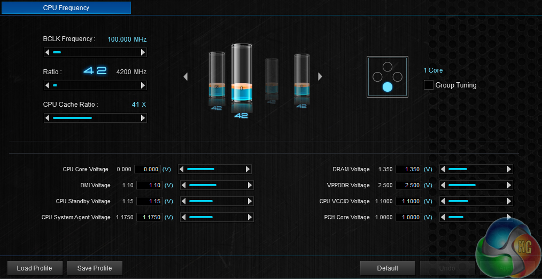Click the VPPDDR Voltage input field
Viewport: 542px width, 279px height.
pos(409,185)
